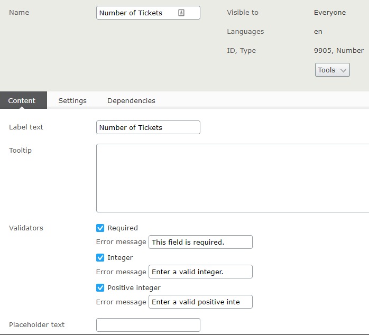Select the positive integer error message field
This screenshot has width=369, height=335.
pyautogui.click(x=200, y=302)
